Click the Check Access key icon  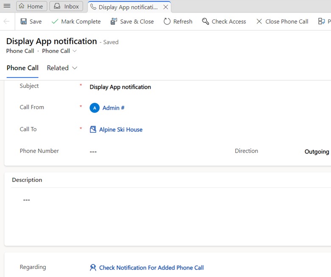click(205, 22)
